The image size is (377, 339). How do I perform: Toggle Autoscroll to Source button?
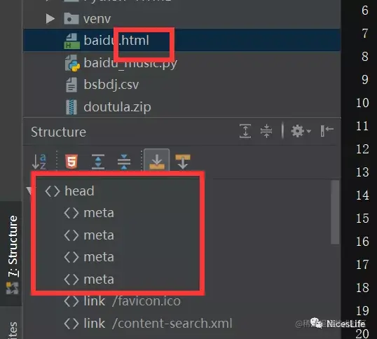(157, 160)
